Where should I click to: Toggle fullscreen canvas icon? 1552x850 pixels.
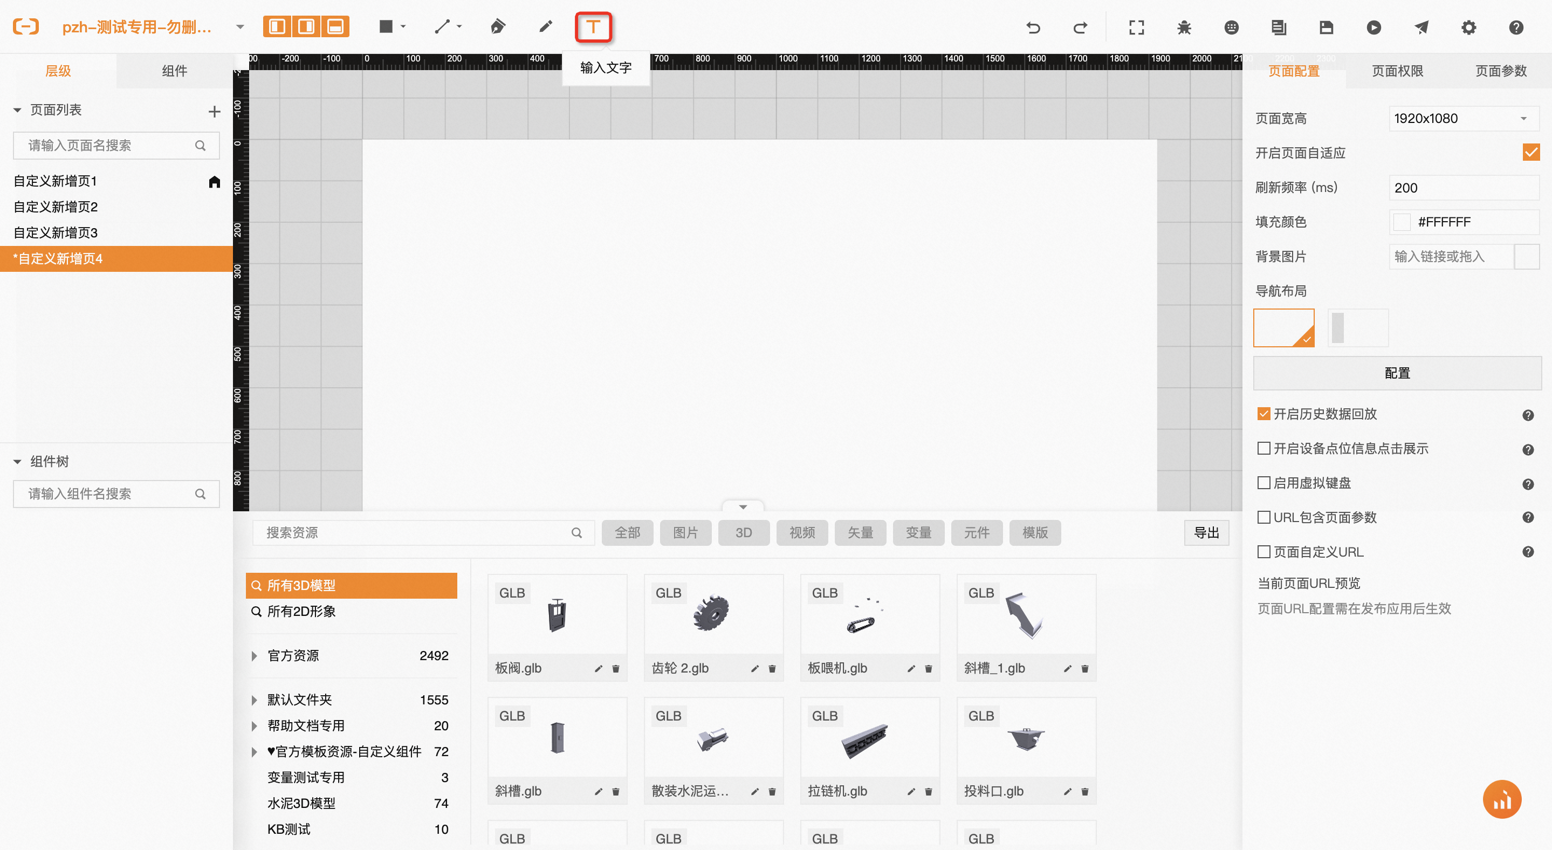[1136, 27]
